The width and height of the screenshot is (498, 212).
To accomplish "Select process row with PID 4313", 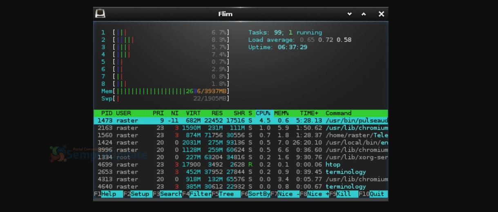I will [x=241, y=179].
